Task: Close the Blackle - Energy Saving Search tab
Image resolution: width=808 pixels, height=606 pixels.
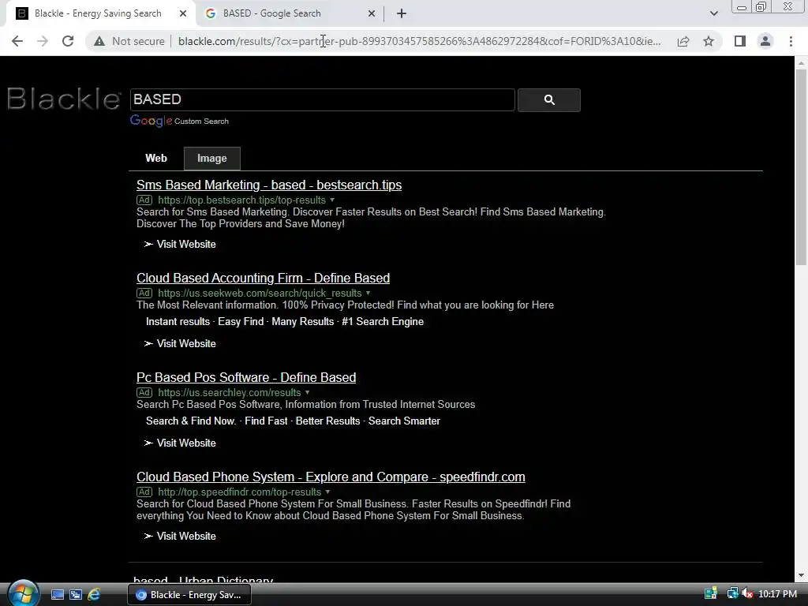Action: click(x=183, y=13)
